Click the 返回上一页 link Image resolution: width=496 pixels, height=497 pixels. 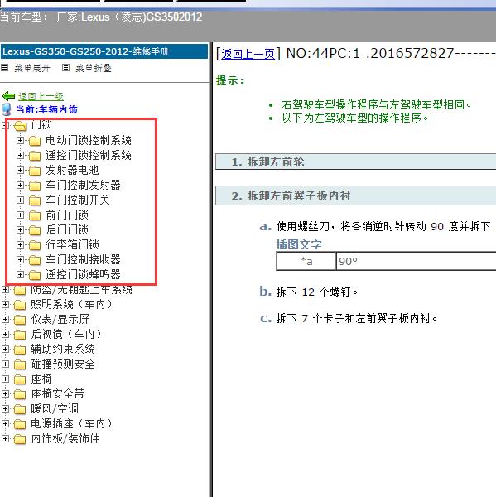[x=248, y=54]
